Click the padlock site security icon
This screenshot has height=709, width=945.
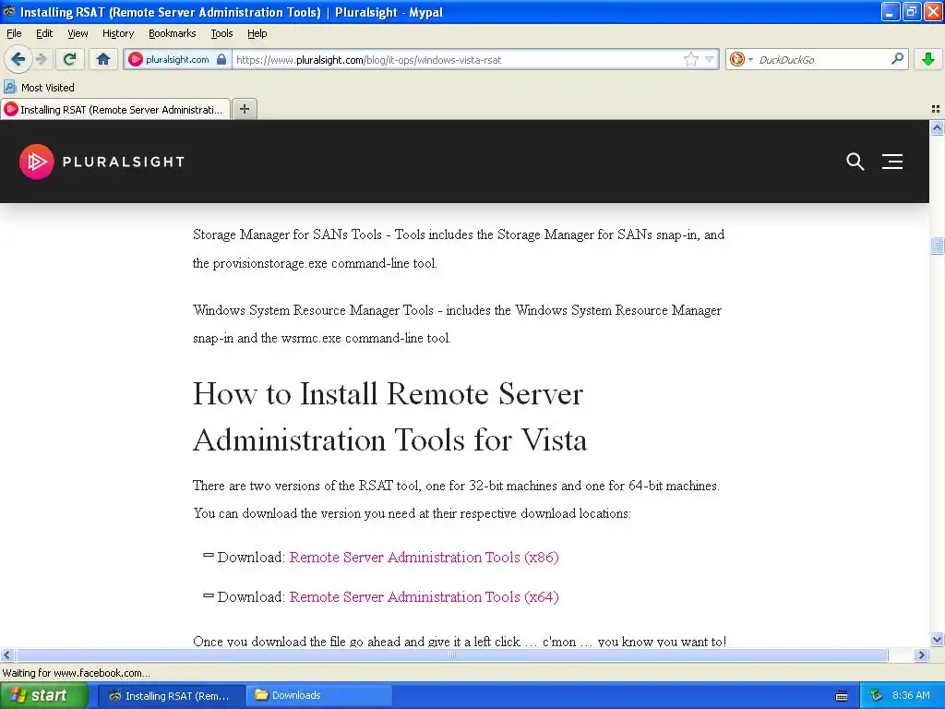point(221,59)
